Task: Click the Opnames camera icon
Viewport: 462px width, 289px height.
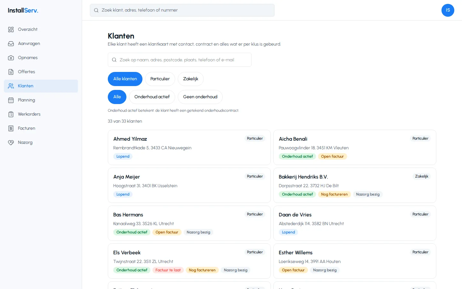Action: (x=11, y=58)
